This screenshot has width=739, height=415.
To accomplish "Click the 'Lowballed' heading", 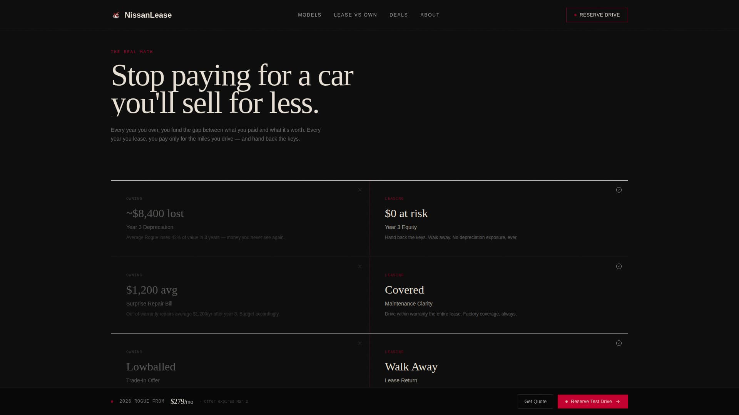I will tap(151, 367).
